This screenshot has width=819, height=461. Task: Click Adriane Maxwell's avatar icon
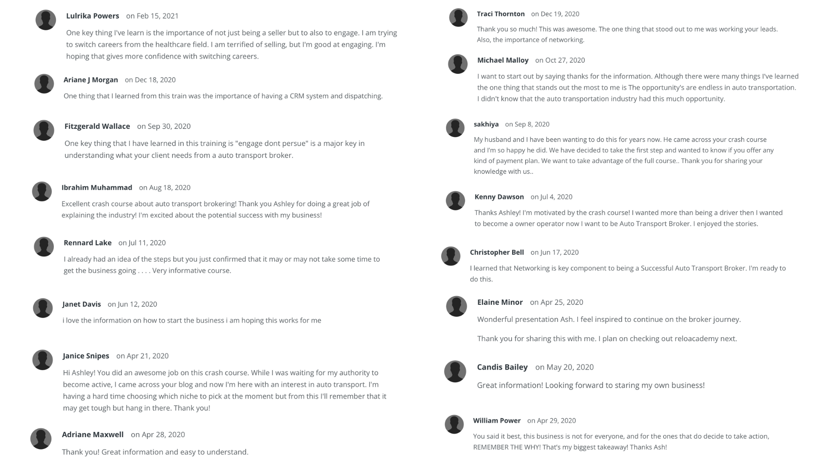(41, 439)
